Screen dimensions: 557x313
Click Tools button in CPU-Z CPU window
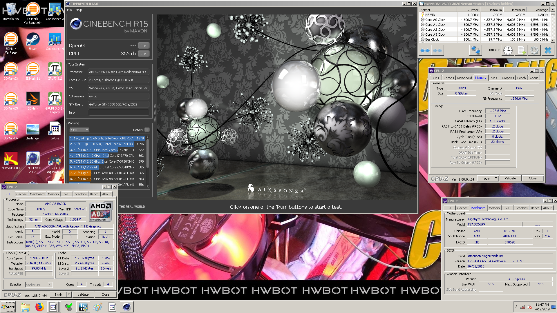[x=58, y=294]
